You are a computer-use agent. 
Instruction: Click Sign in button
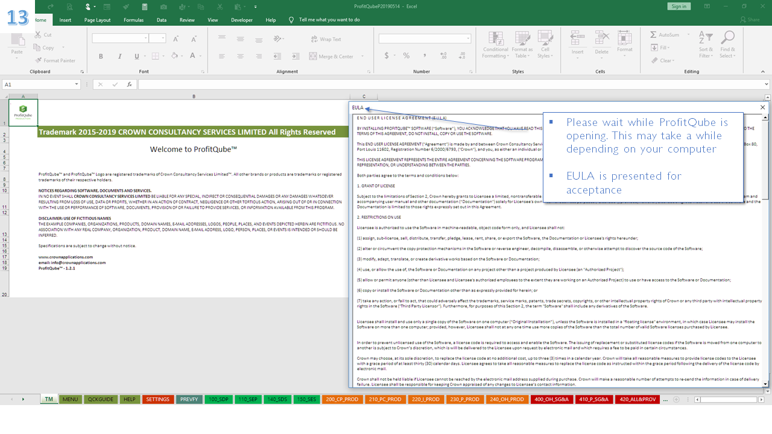pos(679,6)
